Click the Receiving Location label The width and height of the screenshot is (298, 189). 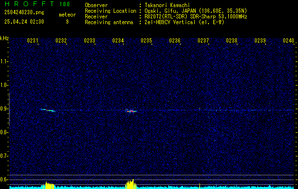coord(110,11)
